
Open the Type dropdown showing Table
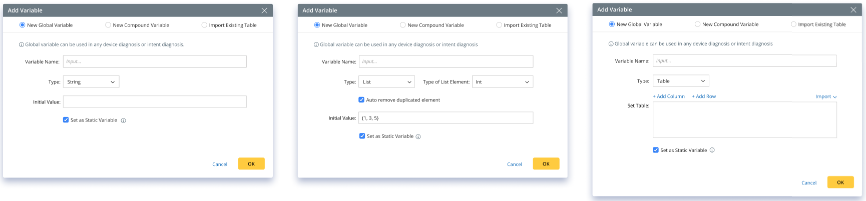(681, 81)
